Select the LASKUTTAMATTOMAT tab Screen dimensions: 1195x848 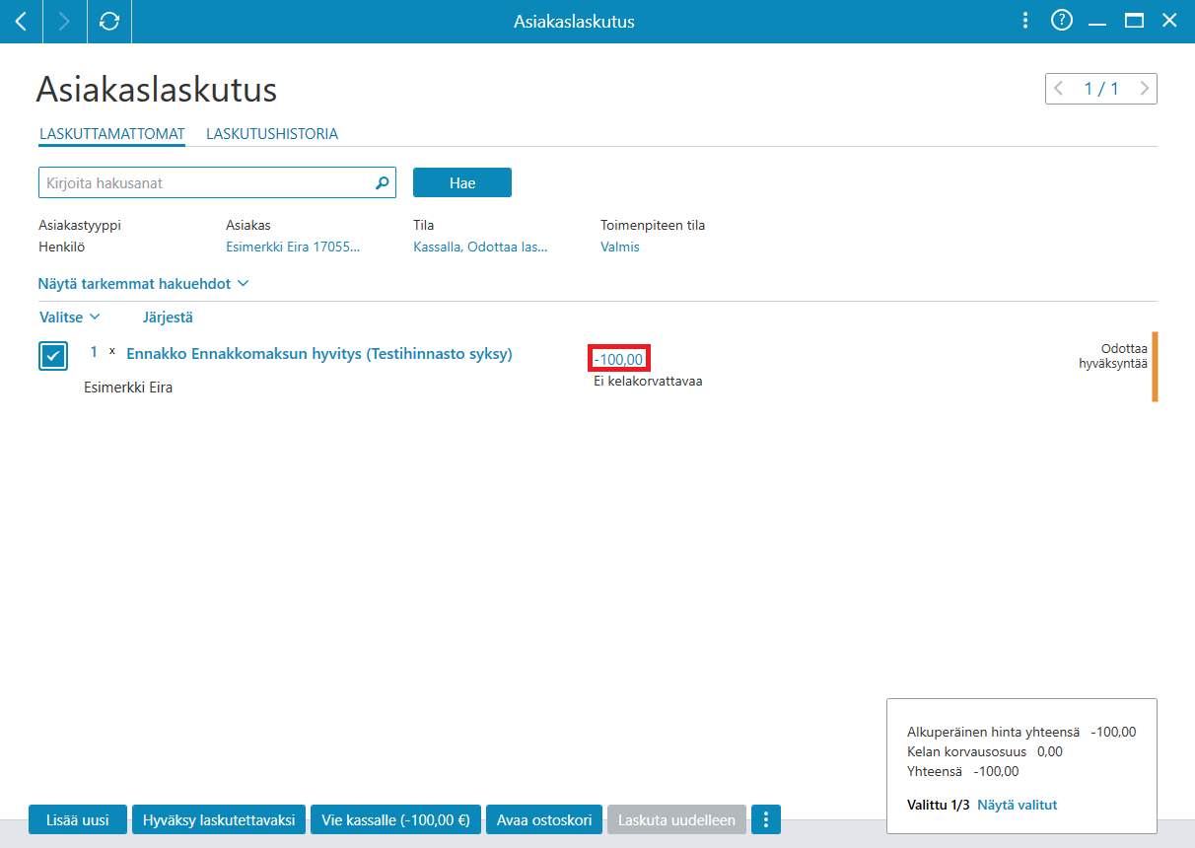click(112, 134)
